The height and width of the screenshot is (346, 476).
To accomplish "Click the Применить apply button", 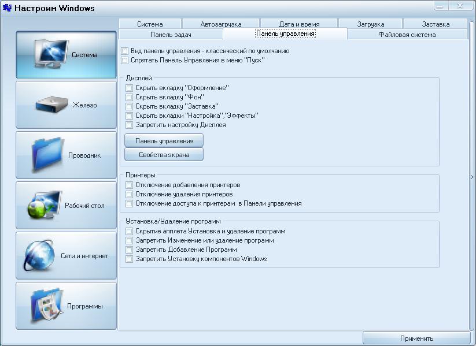I will pos(416,338).
